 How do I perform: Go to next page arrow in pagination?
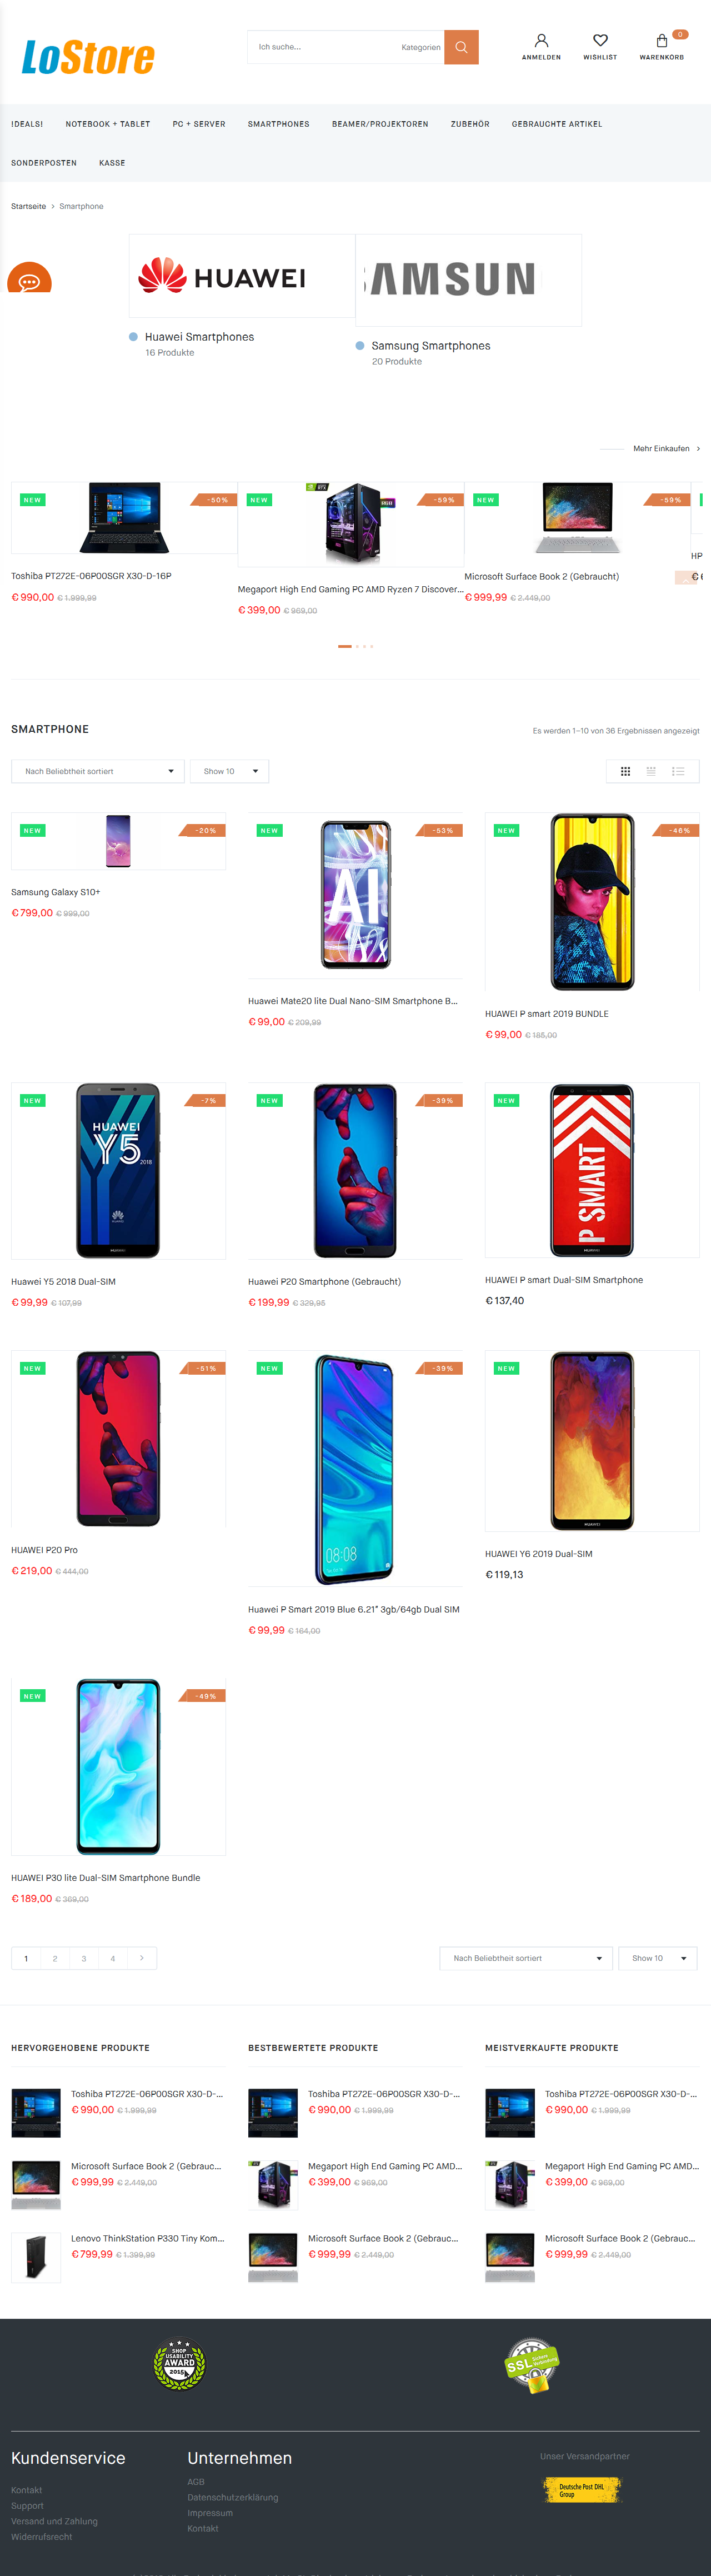pyautogui.click(x=142, y=1958)
